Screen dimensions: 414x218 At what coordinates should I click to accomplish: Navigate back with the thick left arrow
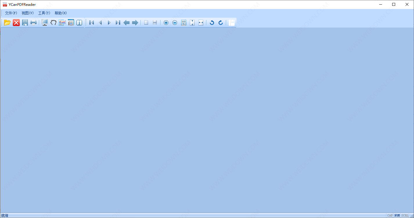(127, 23)
